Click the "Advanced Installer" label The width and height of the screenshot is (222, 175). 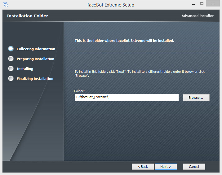[198, 16]
